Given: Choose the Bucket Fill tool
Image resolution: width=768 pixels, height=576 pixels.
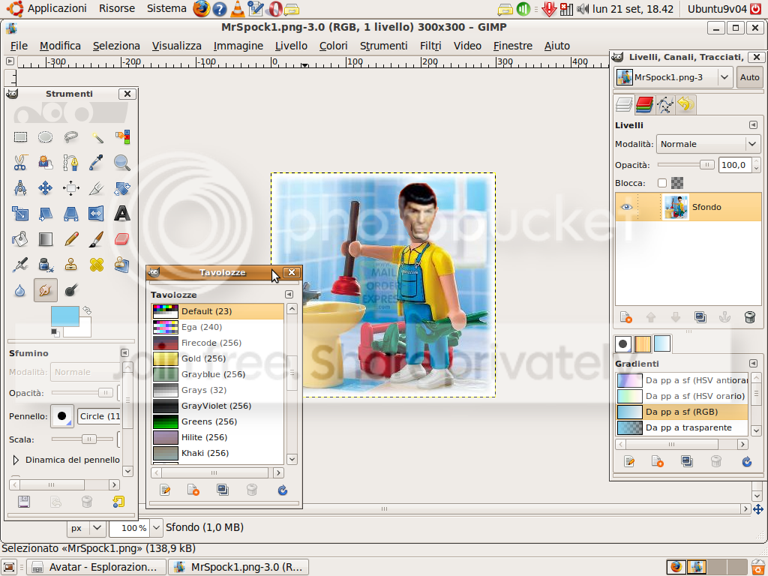Looking at the screenshot, I should click(20, 239).
